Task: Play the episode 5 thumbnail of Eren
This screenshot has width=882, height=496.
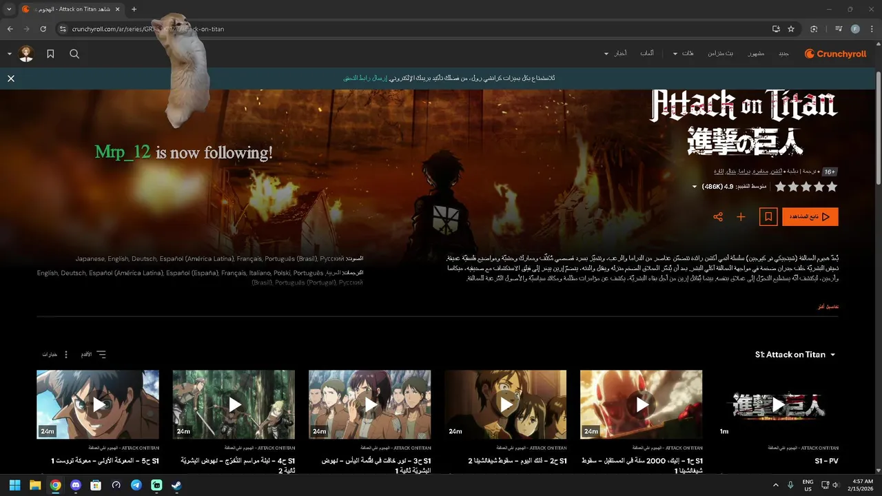Action: tap(98, 404)
